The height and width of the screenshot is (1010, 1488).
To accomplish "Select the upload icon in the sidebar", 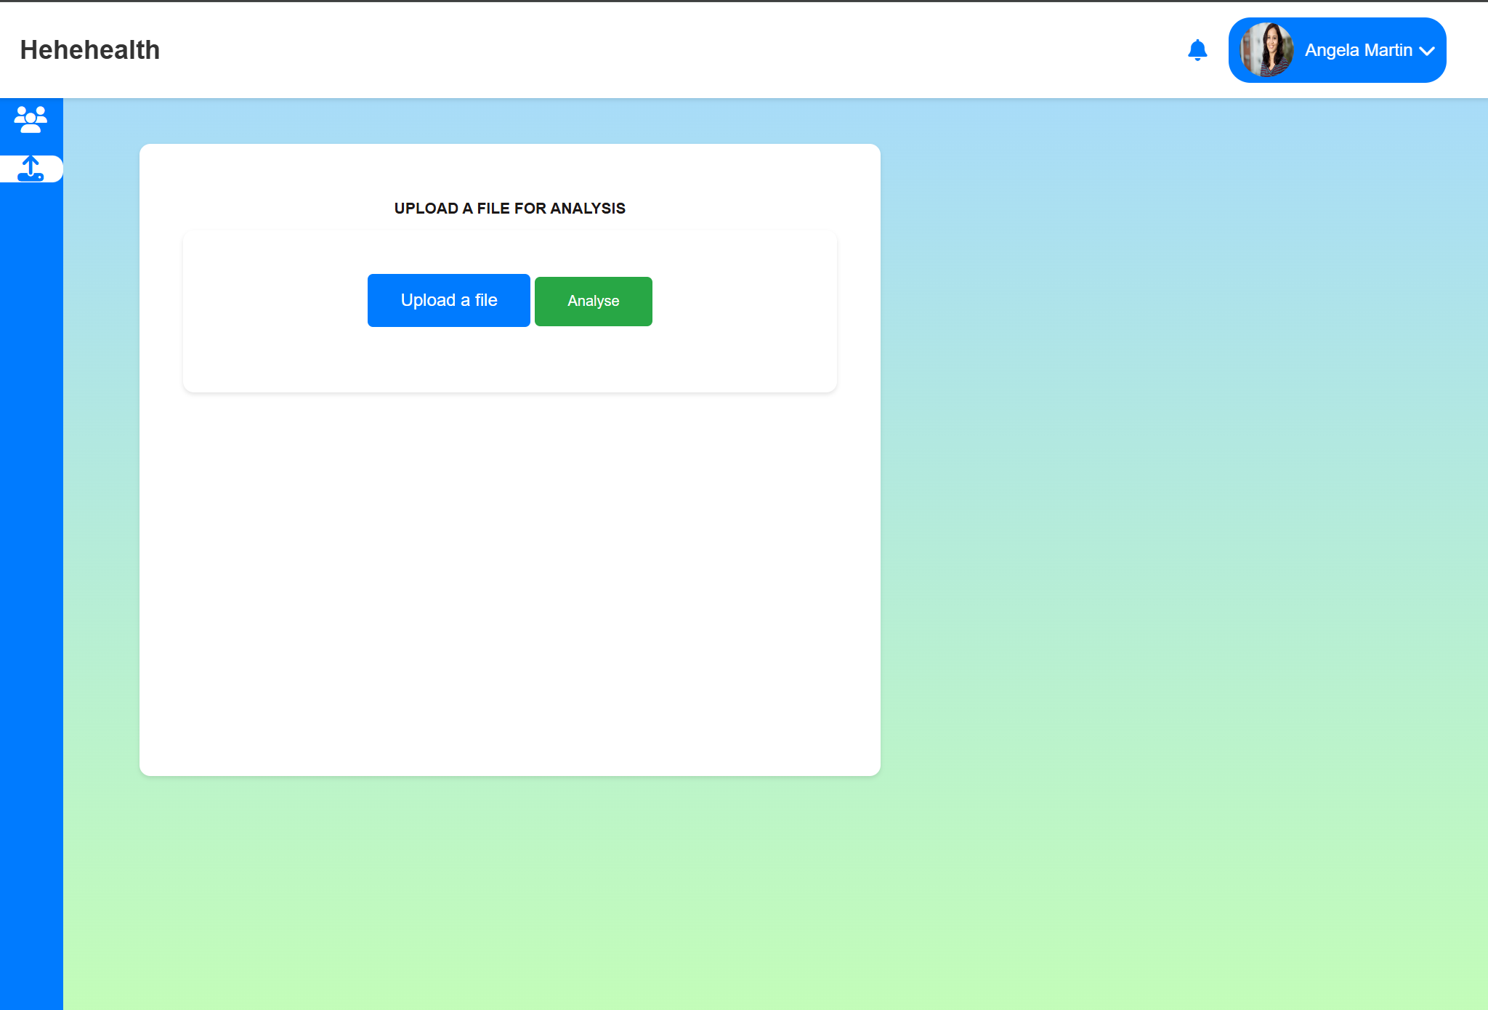I will 31,169.
